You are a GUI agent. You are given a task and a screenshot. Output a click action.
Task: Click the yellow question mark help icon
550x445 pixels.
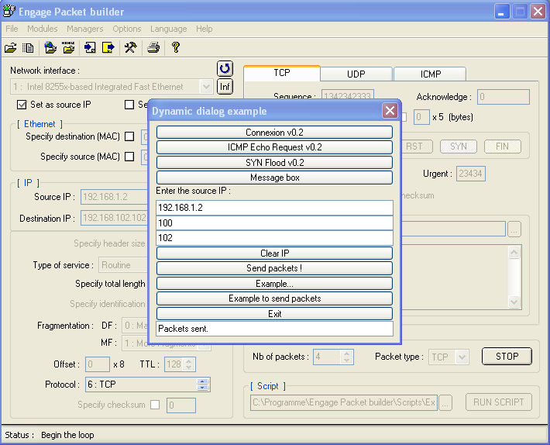point(176,47)
